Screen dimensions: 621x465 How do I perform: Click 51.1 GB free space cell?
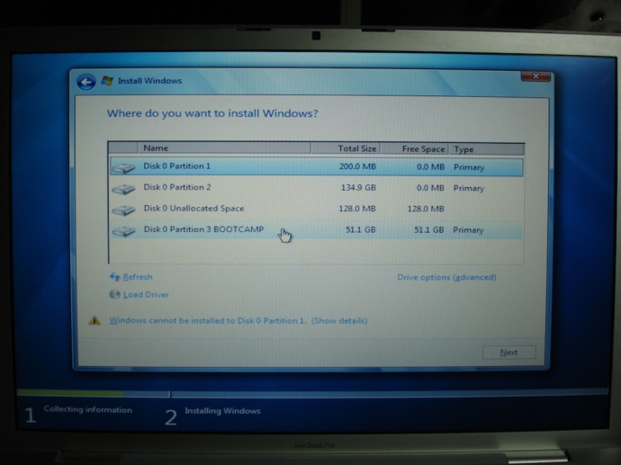pos(428,229)
